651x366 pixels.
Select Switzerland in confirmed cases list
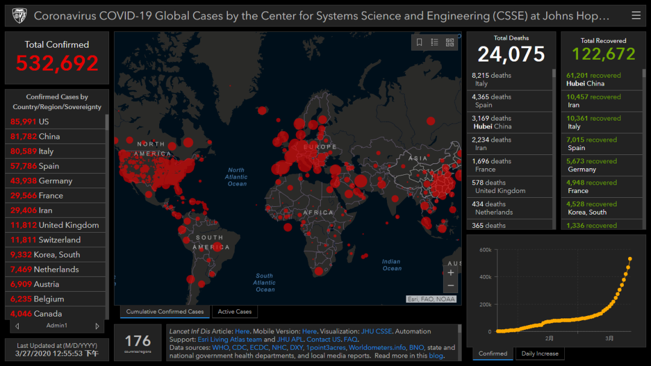point(55,240)
